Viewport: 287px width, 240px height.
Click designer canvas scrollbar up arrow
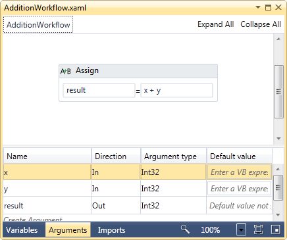278,39
